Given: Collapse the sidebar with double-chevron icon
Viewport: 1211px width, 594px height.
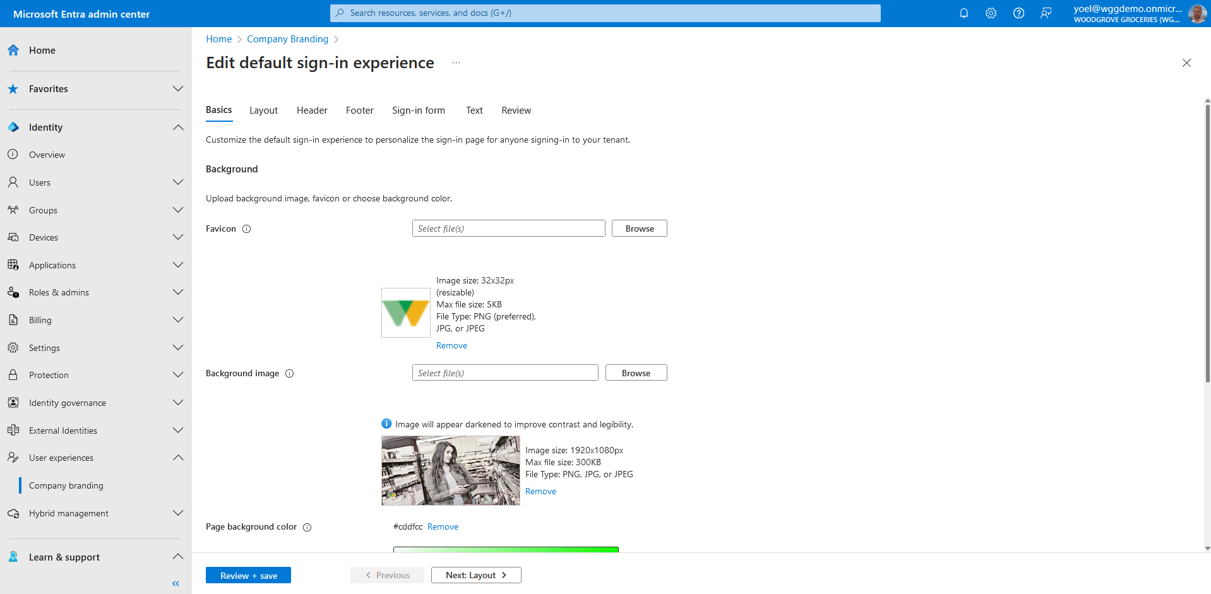Looking at the screenshot, I should coord(176,584).
